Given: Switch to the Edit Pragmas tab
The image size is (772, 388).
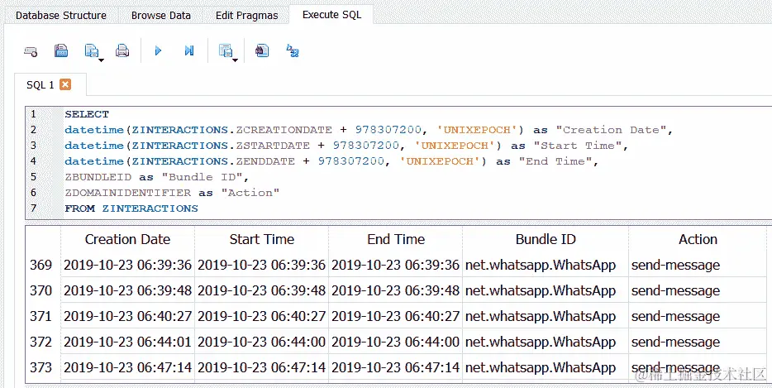Looking at the screenshot, I should 246,15.
